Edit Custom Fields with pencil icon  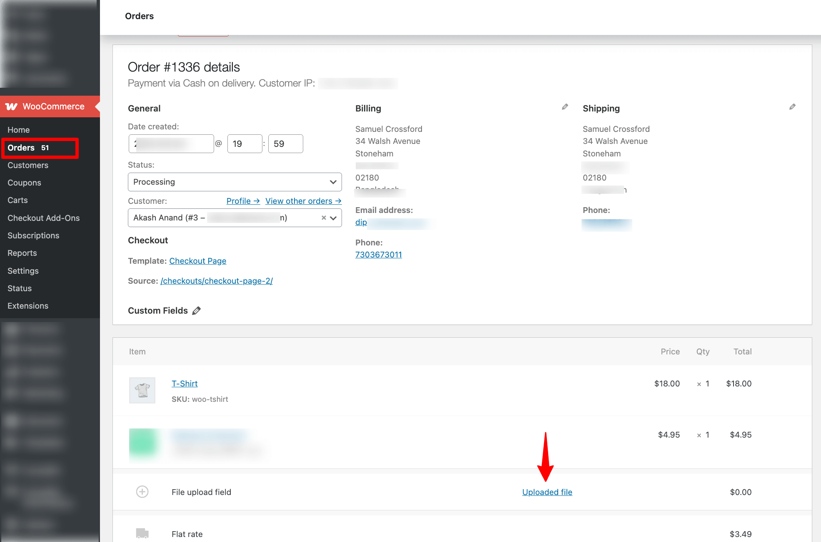tap(197, 311)
